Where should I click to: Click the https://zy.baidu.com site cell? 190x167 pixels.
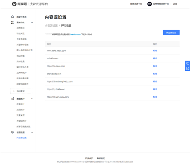56,89
